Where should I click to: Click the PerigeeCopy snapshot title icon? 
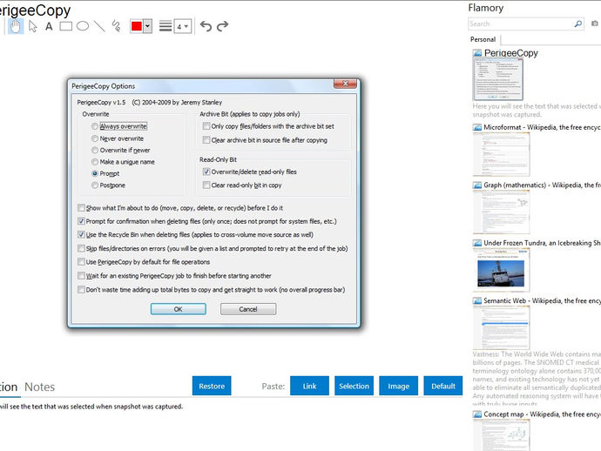(x=477, y=53)
